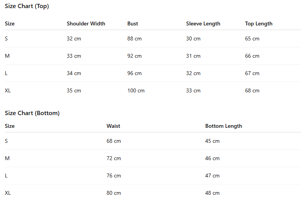Screen dimensions: 301x199
Task: Click the M size in the bottom chart
Action: (7, 158)
